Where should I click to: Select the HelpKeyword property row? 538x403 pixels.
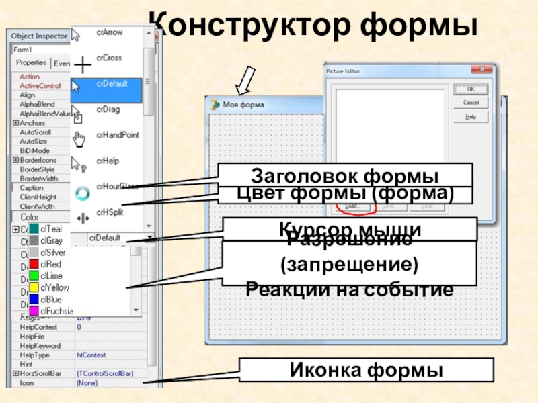79,346
